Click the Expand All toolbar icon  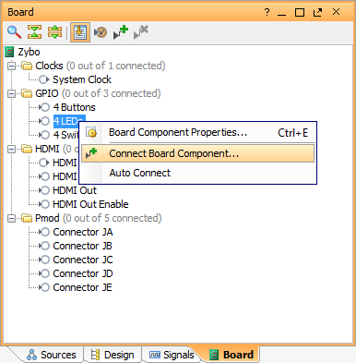click(54, 31)
